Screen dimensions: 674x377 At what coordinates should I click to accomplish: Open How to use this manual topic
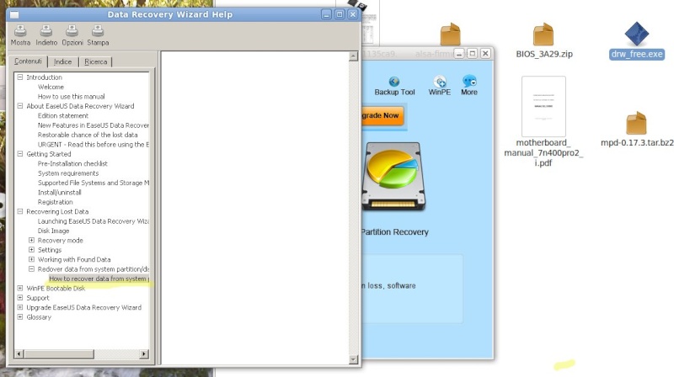71,96
